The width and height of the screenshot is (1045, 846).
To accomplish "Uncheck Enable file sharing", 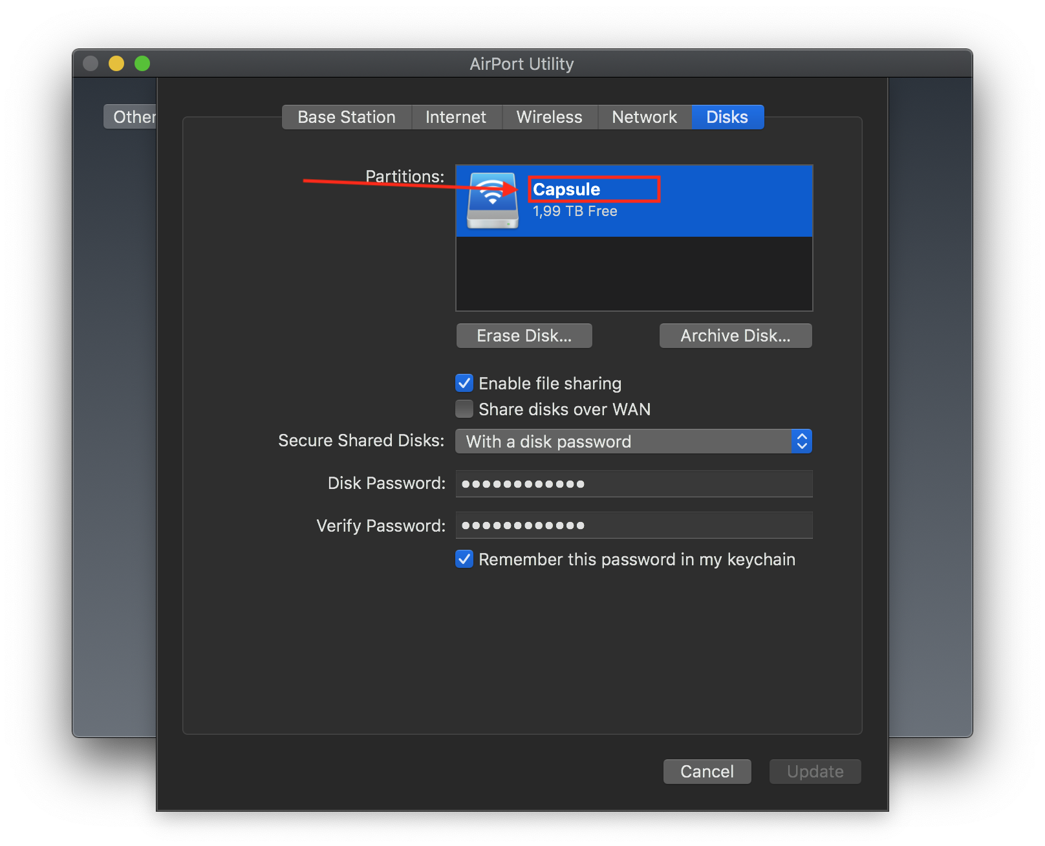I will pos(464,383).
